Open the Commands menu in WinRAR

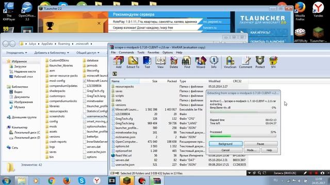point(126,52)
